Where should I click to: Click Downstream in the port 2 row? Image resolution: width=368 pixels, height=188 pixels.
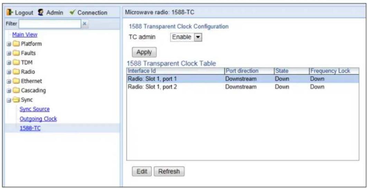tap(241, 87)
